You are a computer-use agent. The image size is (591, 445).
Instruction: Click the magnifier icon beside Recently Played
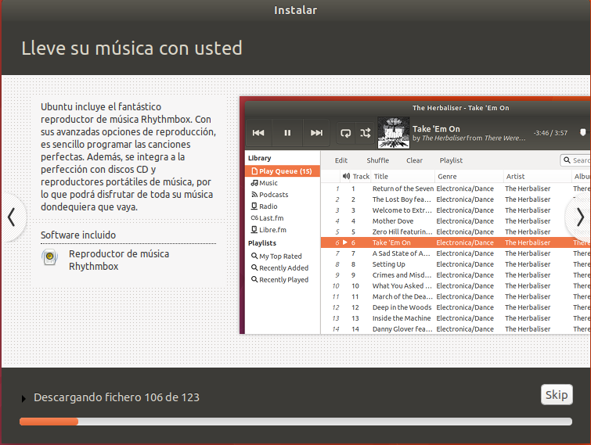[254, 279]
